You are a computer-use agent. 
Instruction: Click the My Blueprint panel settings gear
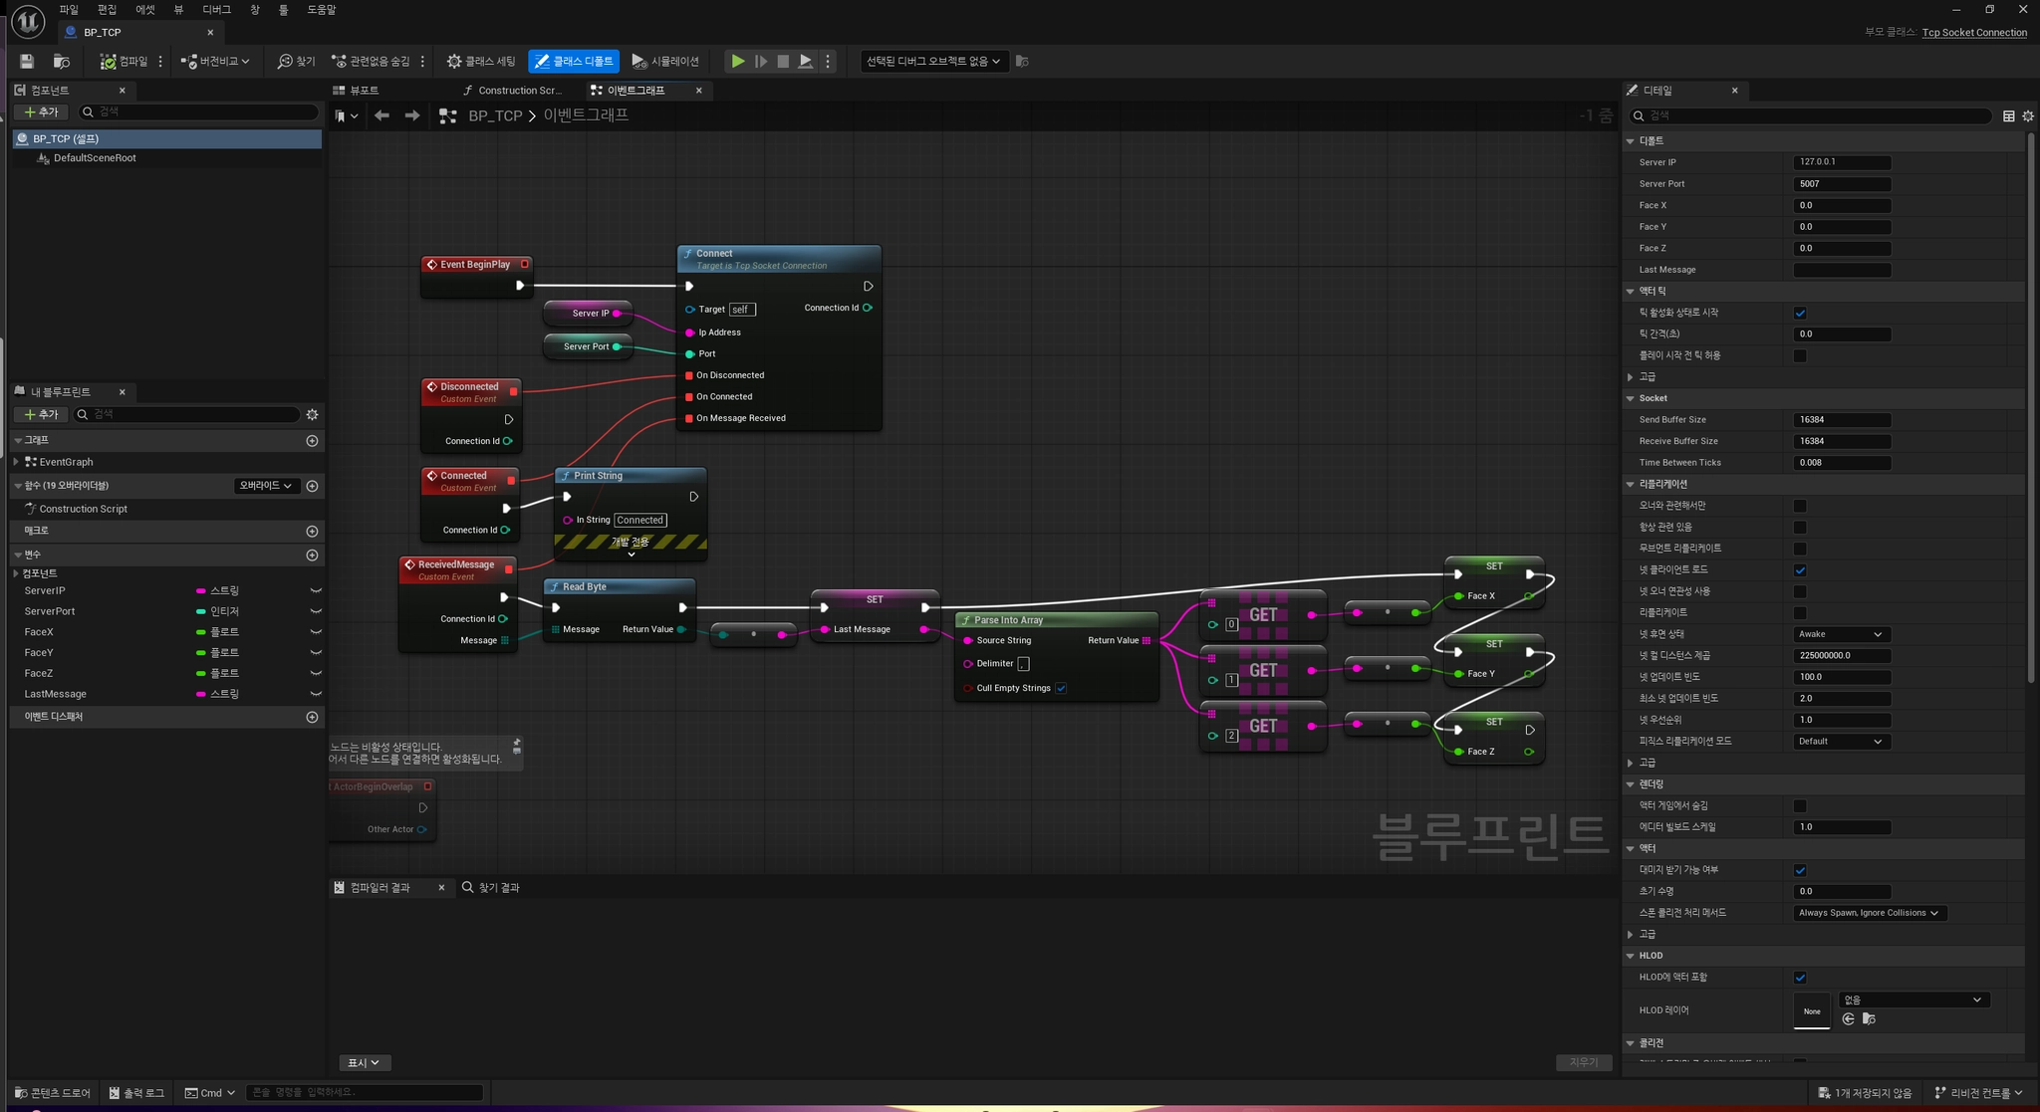coord(312,414)
